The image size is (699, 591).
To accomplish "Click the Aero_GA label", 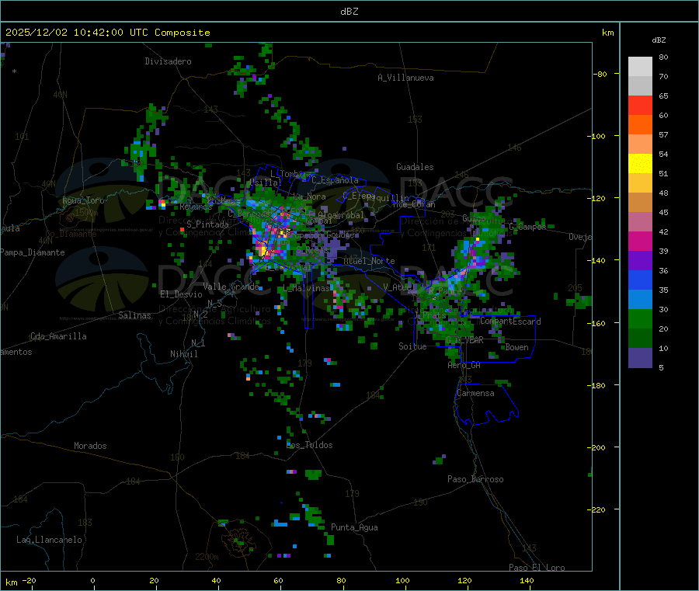I will (464, 365).
